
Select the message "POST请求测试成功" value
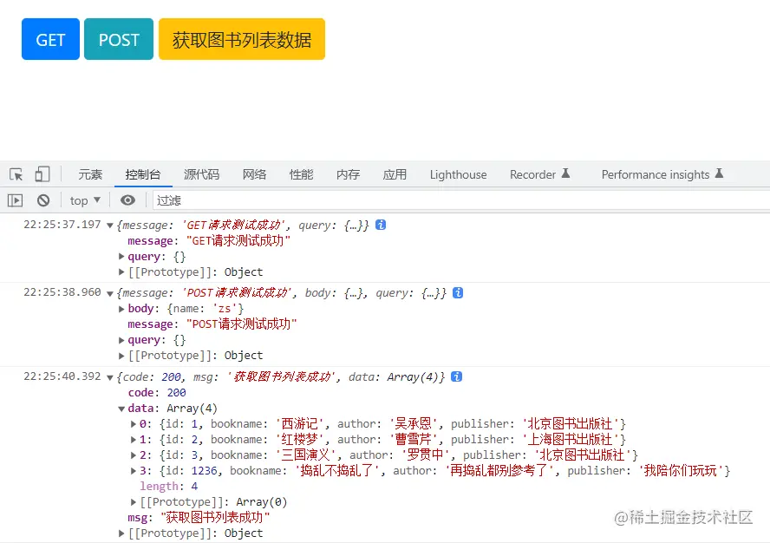click(x=242, y=324)
